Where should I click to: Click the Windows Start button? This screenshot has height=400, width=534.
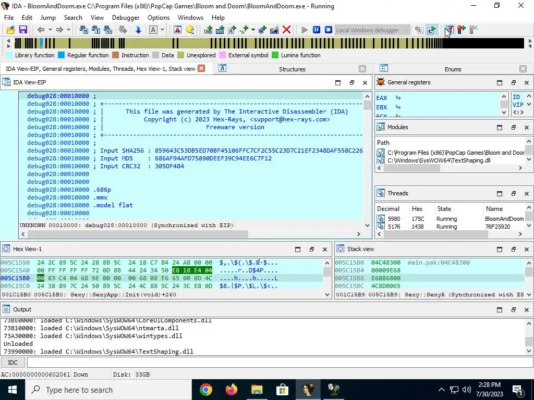click(13, 390)
